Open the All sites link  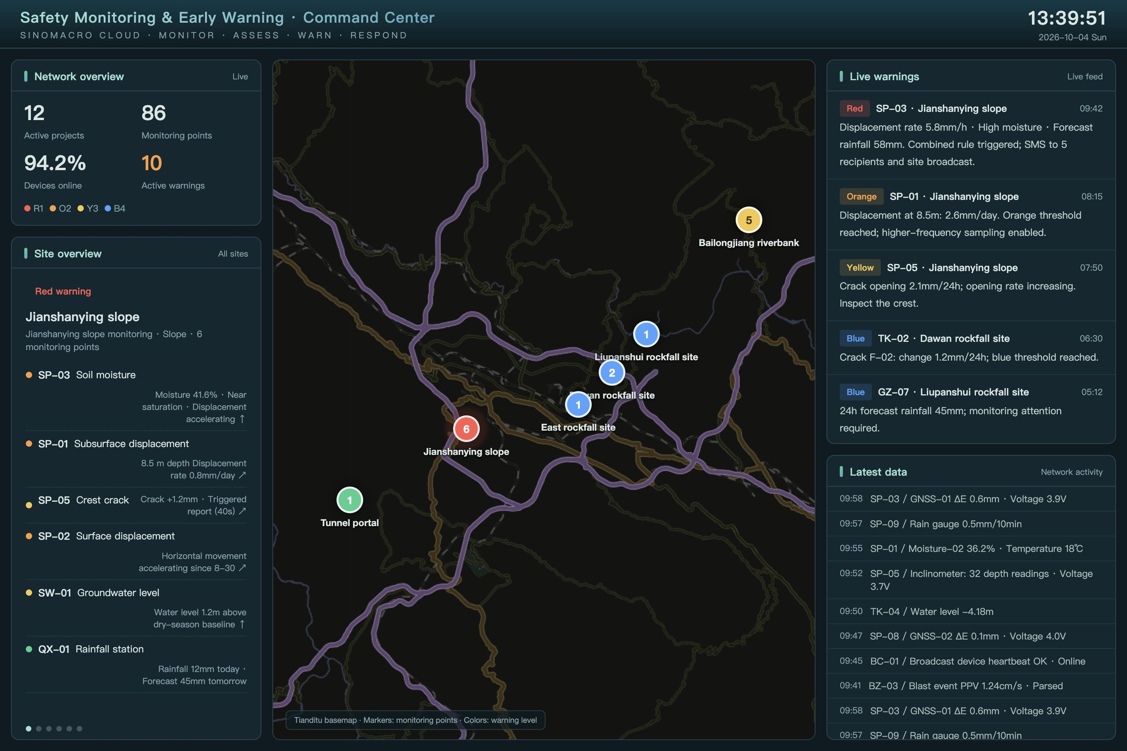point(233,254)
